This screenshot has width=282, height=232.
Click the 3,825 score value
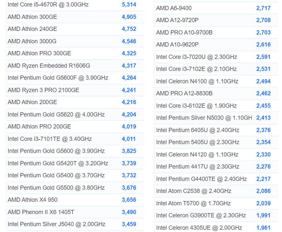pyautogui.click(x=129, y=151)
